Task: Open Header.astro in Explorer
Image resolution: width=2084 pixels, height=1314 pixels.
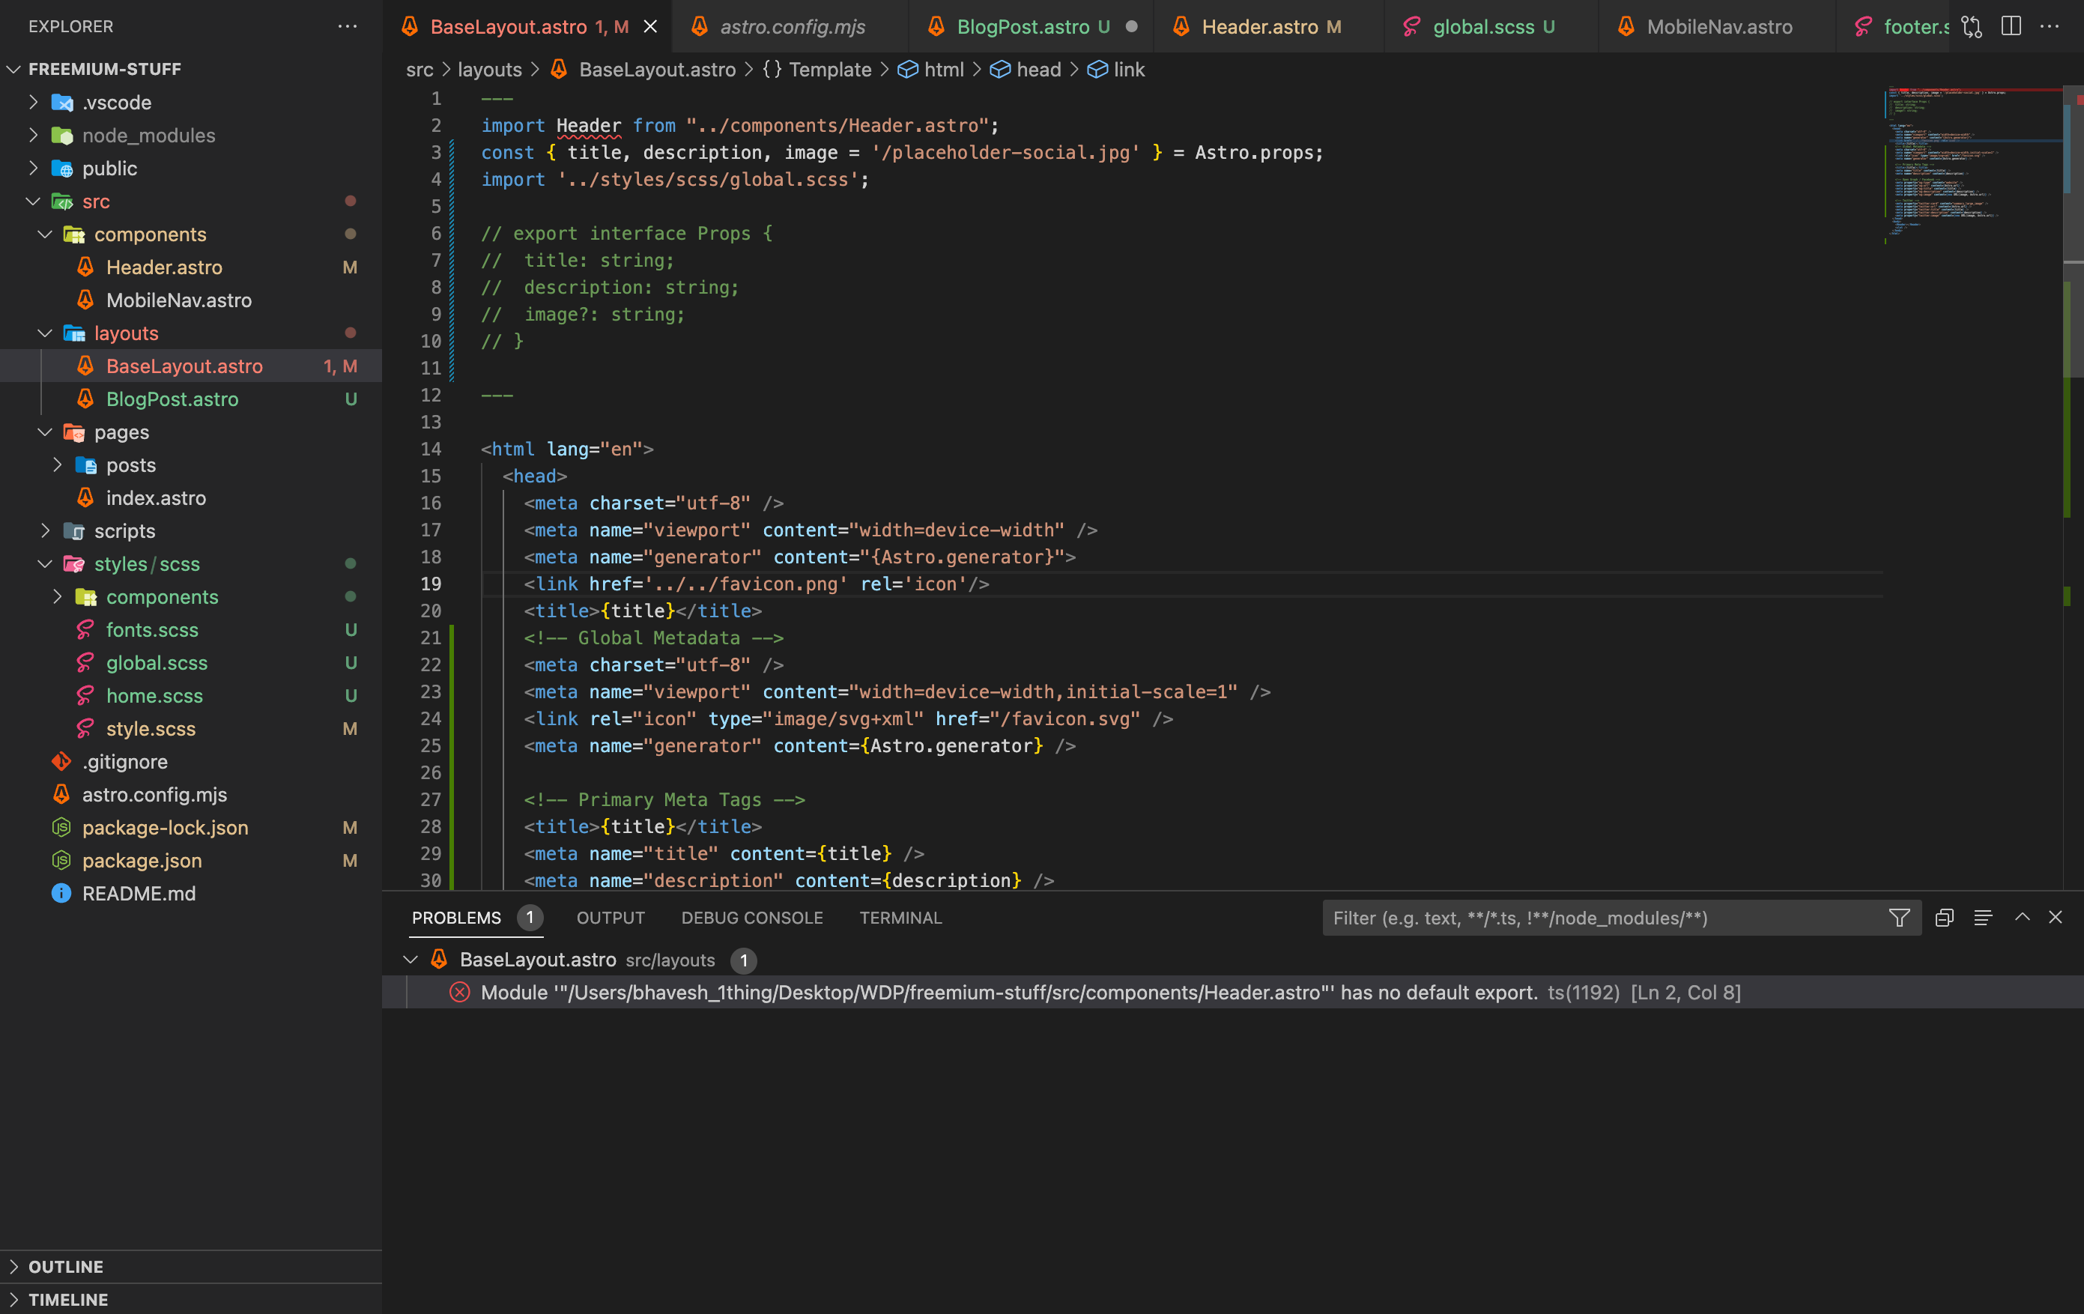Action: pos(190,267)
